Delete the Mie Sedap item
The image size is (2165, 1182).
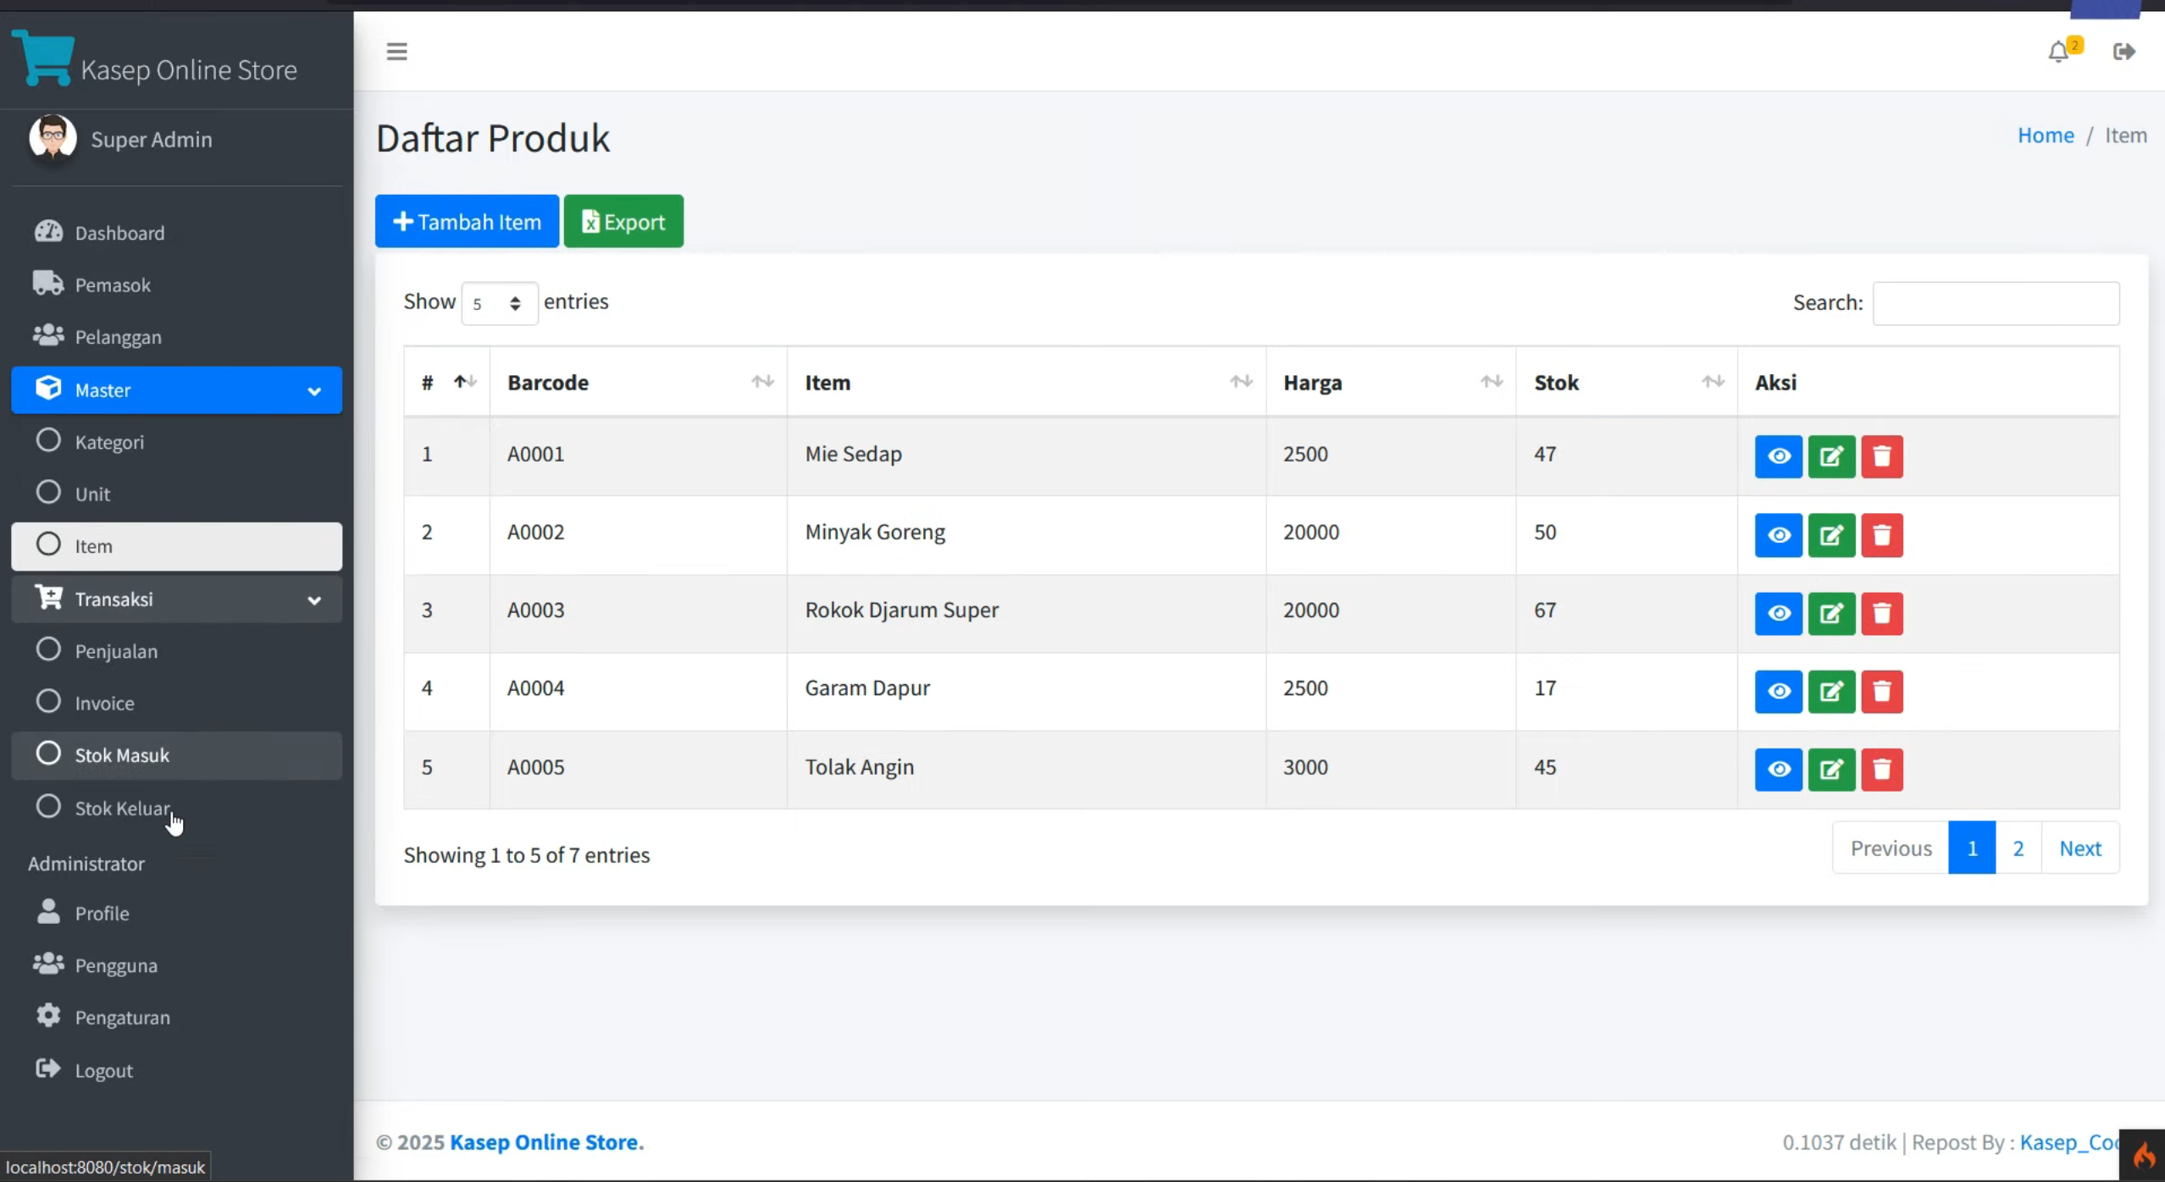(x=1882, y=457)
